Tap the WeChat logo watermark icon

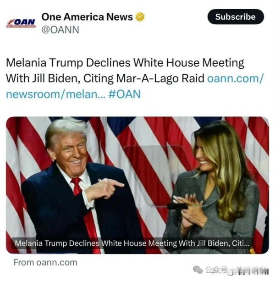tap(198, 270)
